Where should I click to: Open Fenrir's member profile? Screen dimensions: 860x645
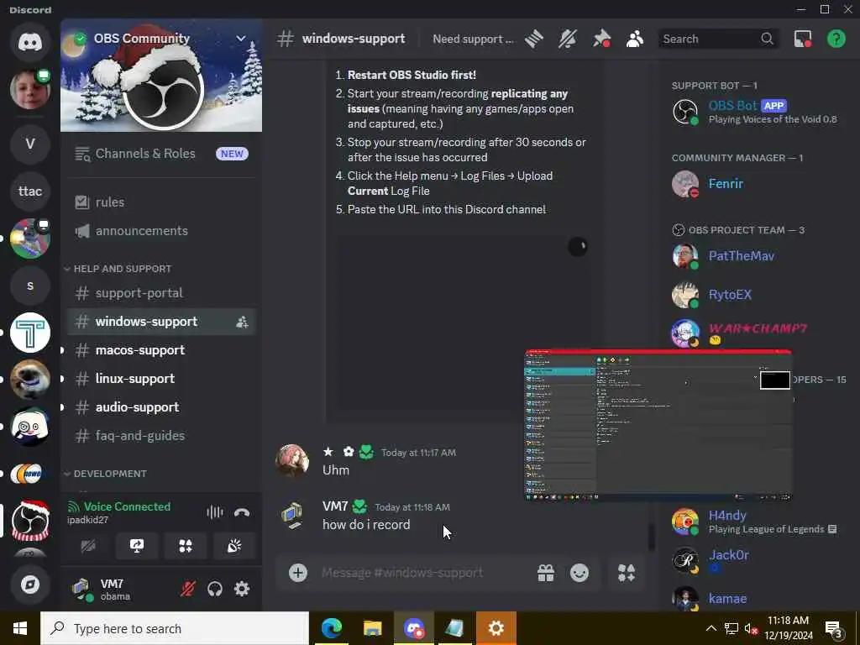click(757, 184)
